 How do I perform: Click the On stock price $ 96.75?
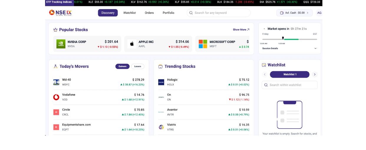tap(244, 95)
